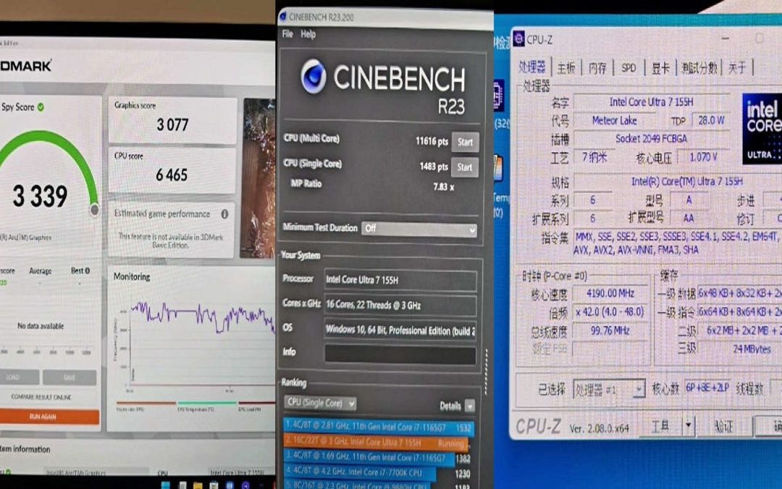Click the OS field showing Windows 10
The width and height of the screenshot is (782, 489).
coord(400,330)
